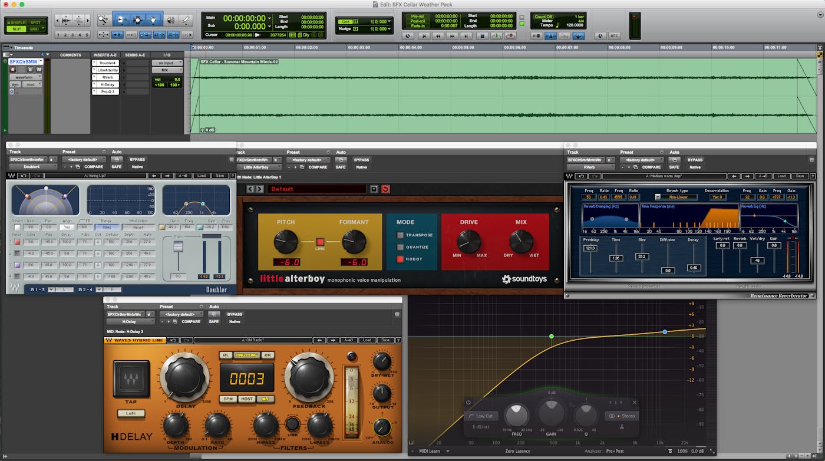Image resolution: width=825 pixels, height=461 pixels.
Task: Click Little AlterBoy DRIVE knob
Action: tap(469, 241)
